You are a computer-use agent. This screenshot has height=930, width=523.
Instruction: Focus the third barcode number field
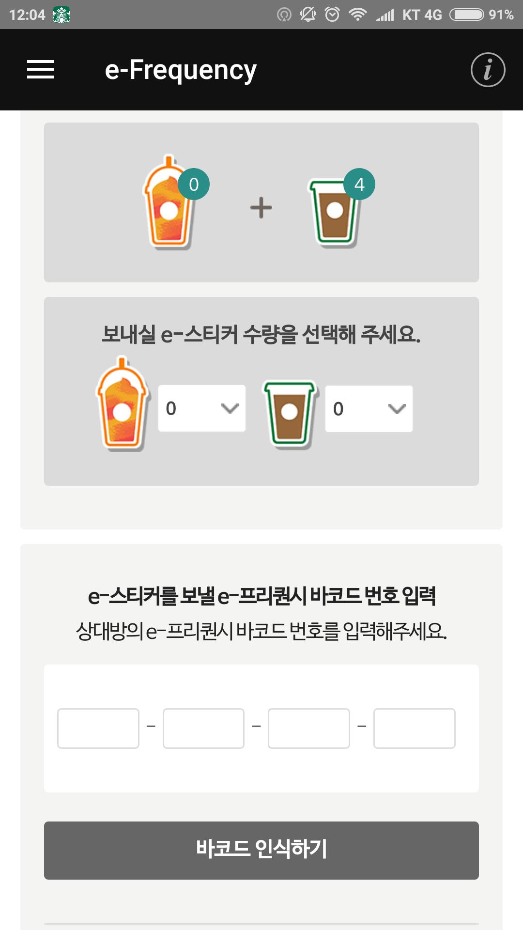point(309,728)
